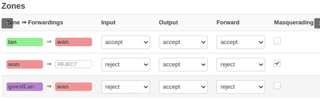The image size is (320, 101).
Task: Open the wan zone Forward dropdown
Action: tap(241, 64)
